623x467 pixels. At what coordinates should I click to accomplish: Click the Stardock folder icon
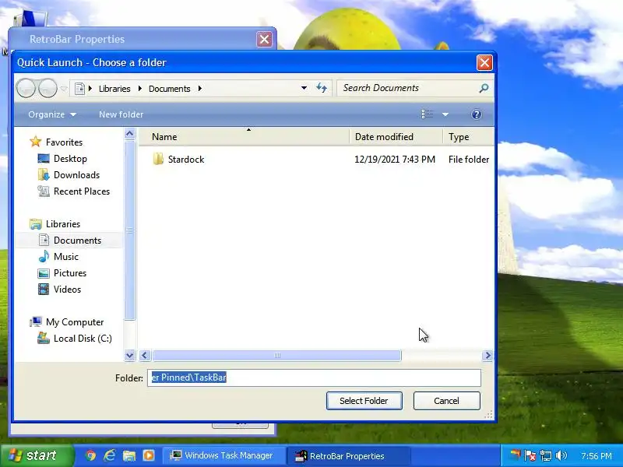tap(158, 159)
